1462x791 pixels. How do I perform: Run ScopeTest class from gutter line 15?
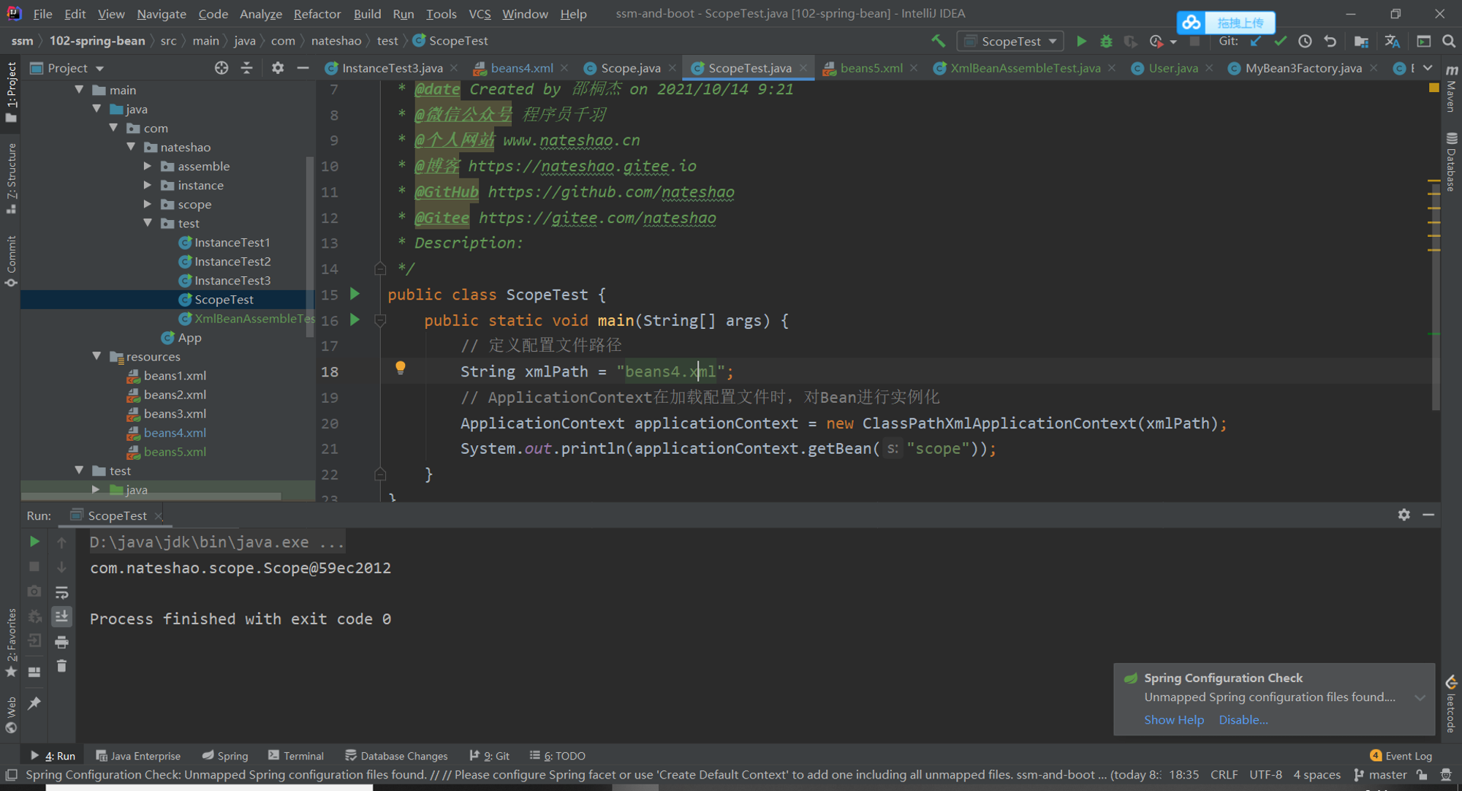pyautogui.click(x=355, y=294)
